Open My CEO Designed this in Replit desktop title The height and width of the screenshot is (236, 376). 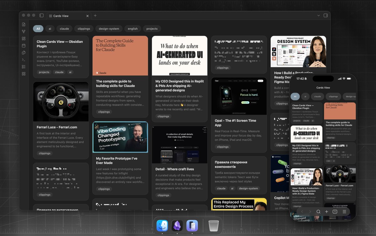tap(180, 86)
